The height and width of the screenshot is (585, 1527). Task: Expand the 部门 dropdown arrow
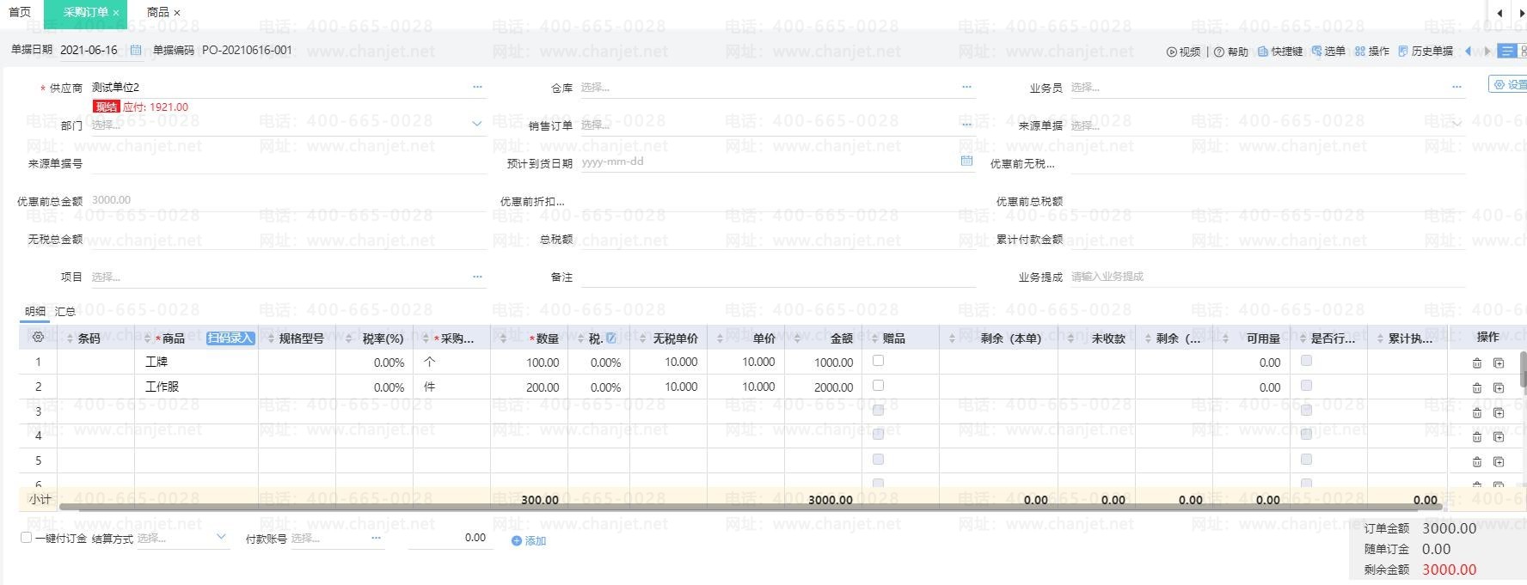tap(477, 125)
